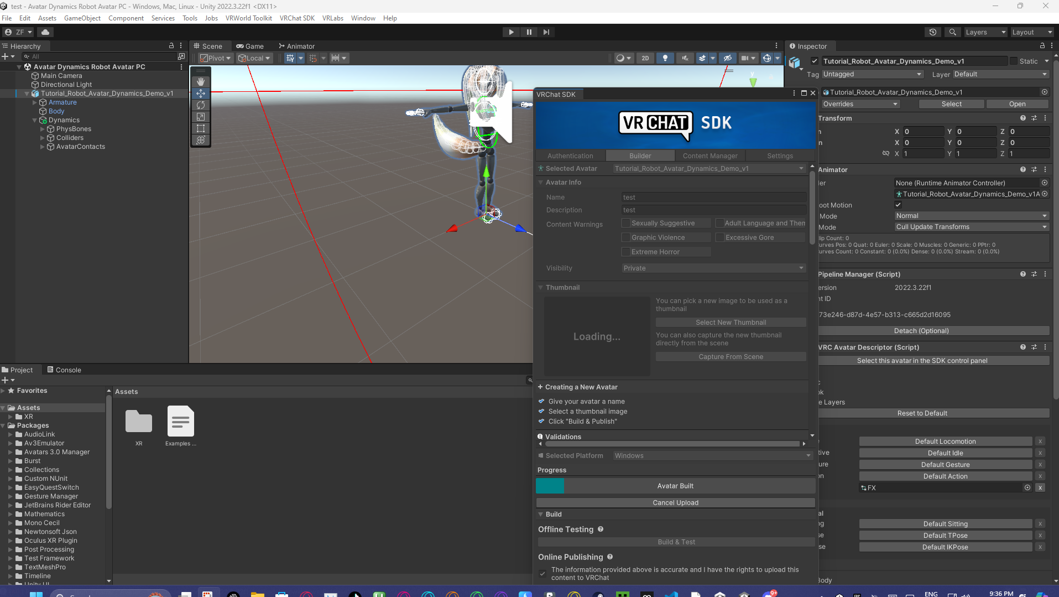Click the Detach (Optional) button
The height and width of the screenshot is (597, 1059).
933,331
